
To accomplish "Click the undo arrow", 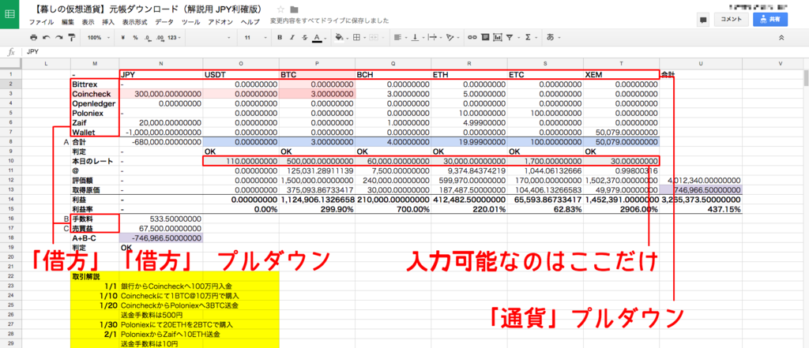I will click(x=46, y=38).
